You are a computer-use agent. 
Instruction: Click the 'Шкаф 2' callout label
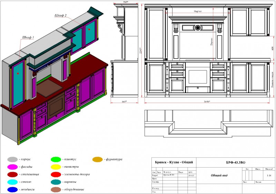click(61, 15)
